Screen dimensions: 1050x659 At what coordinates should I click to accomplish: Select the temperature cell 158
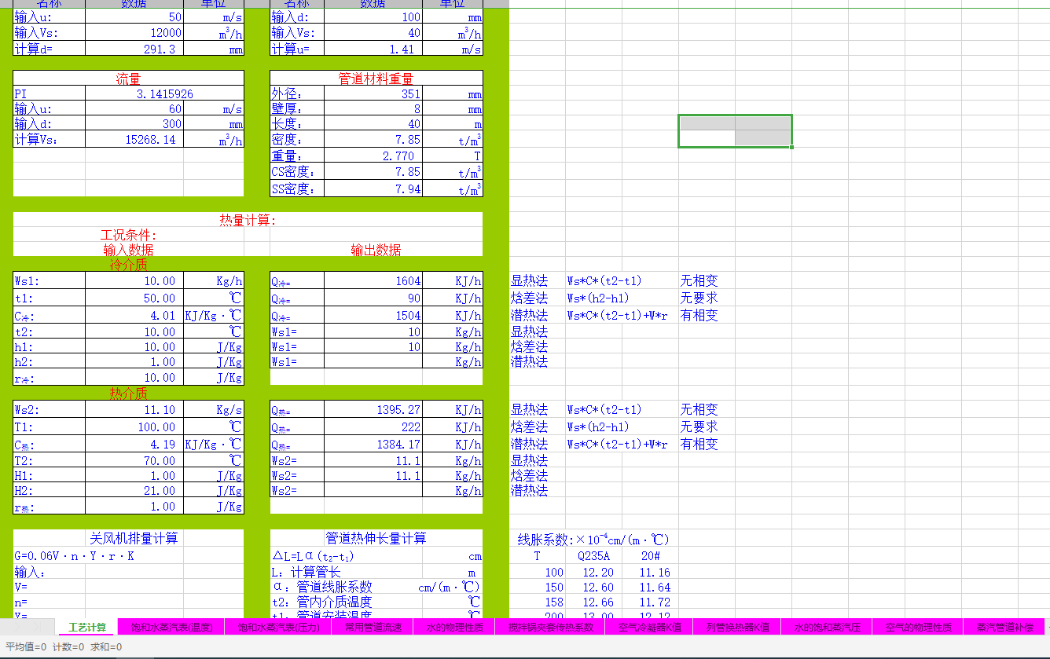pos(538,602)
